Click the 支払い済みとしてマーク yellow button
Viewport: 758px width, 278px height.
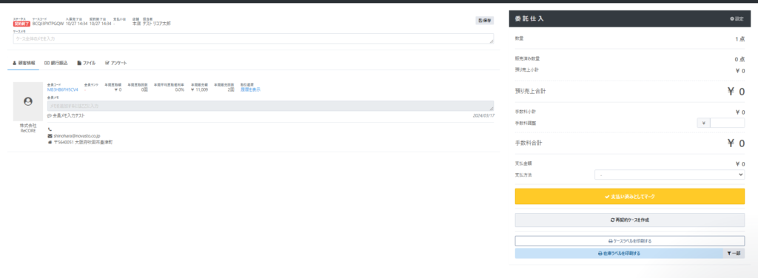point(629,197)
